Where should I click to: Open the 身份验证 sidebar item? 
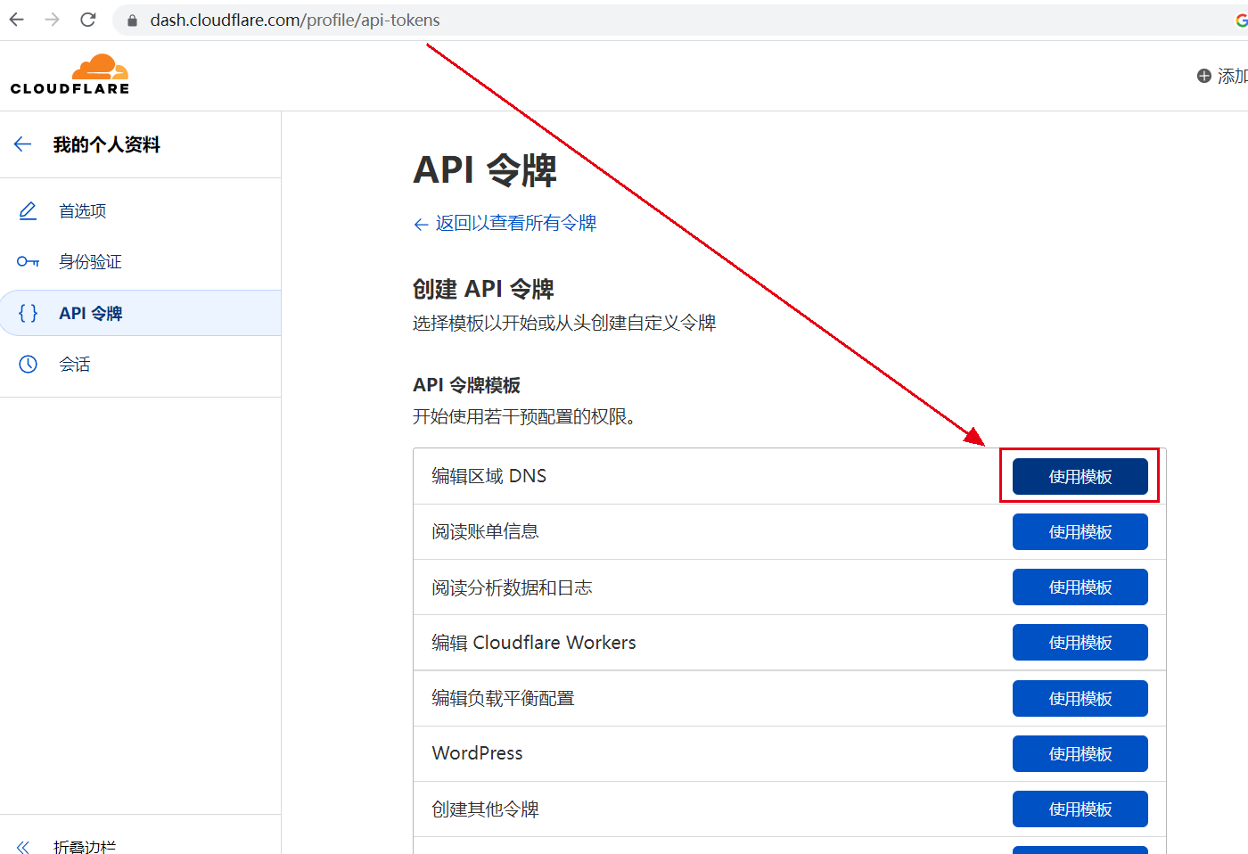click(90, 262)
